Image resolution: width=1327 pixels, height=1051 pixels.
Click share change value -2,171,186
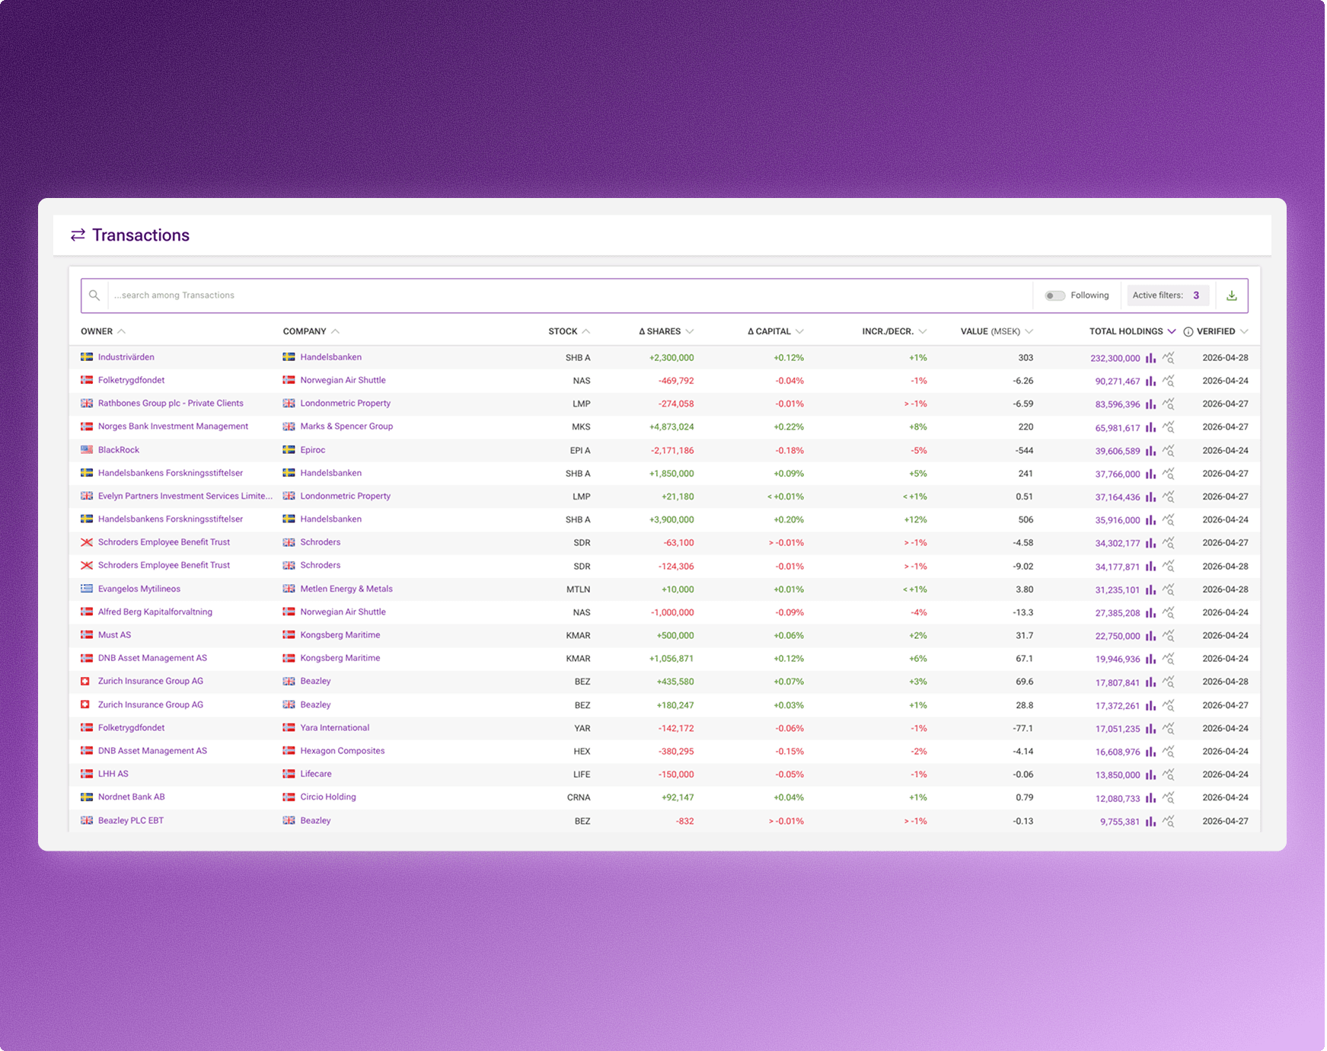point(672,451)
